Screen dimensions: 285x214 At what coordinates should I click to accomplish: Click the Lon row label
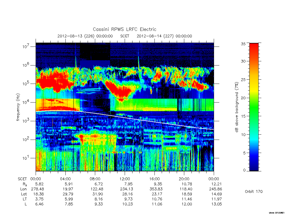point(23,189)
